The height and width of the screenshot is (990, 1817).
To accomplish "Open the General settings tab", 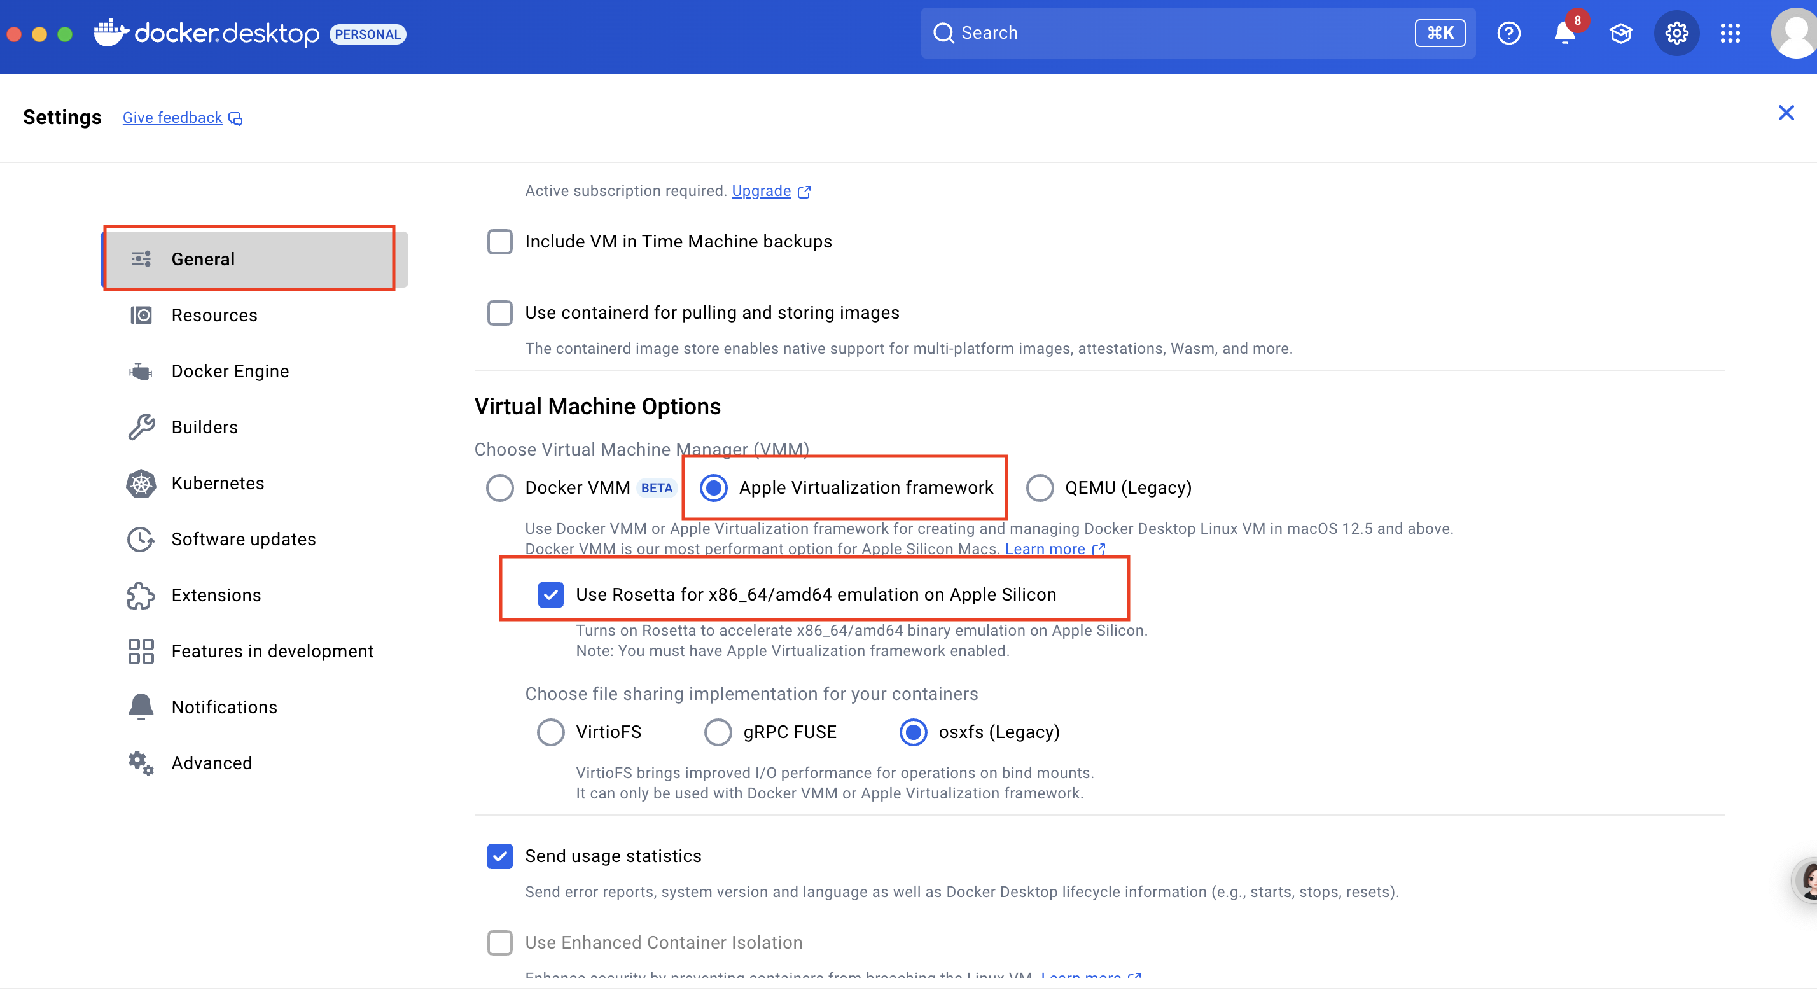I will pyautogui.click(x=254, y=259).
